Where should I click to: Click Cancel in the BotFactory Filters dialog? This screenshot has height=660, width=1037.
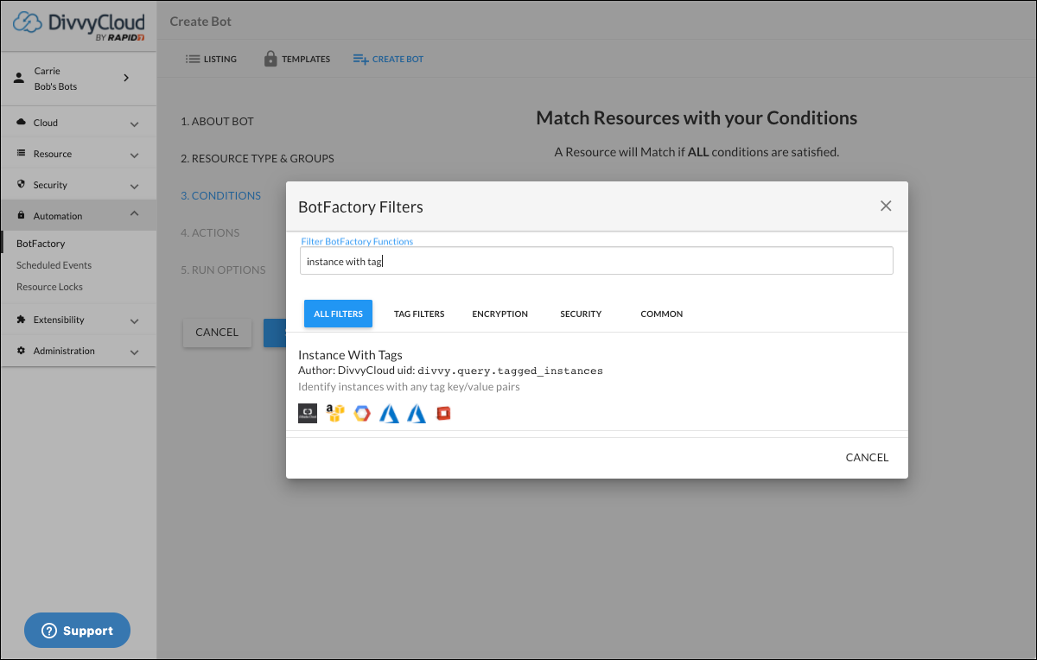click(867, 457)
